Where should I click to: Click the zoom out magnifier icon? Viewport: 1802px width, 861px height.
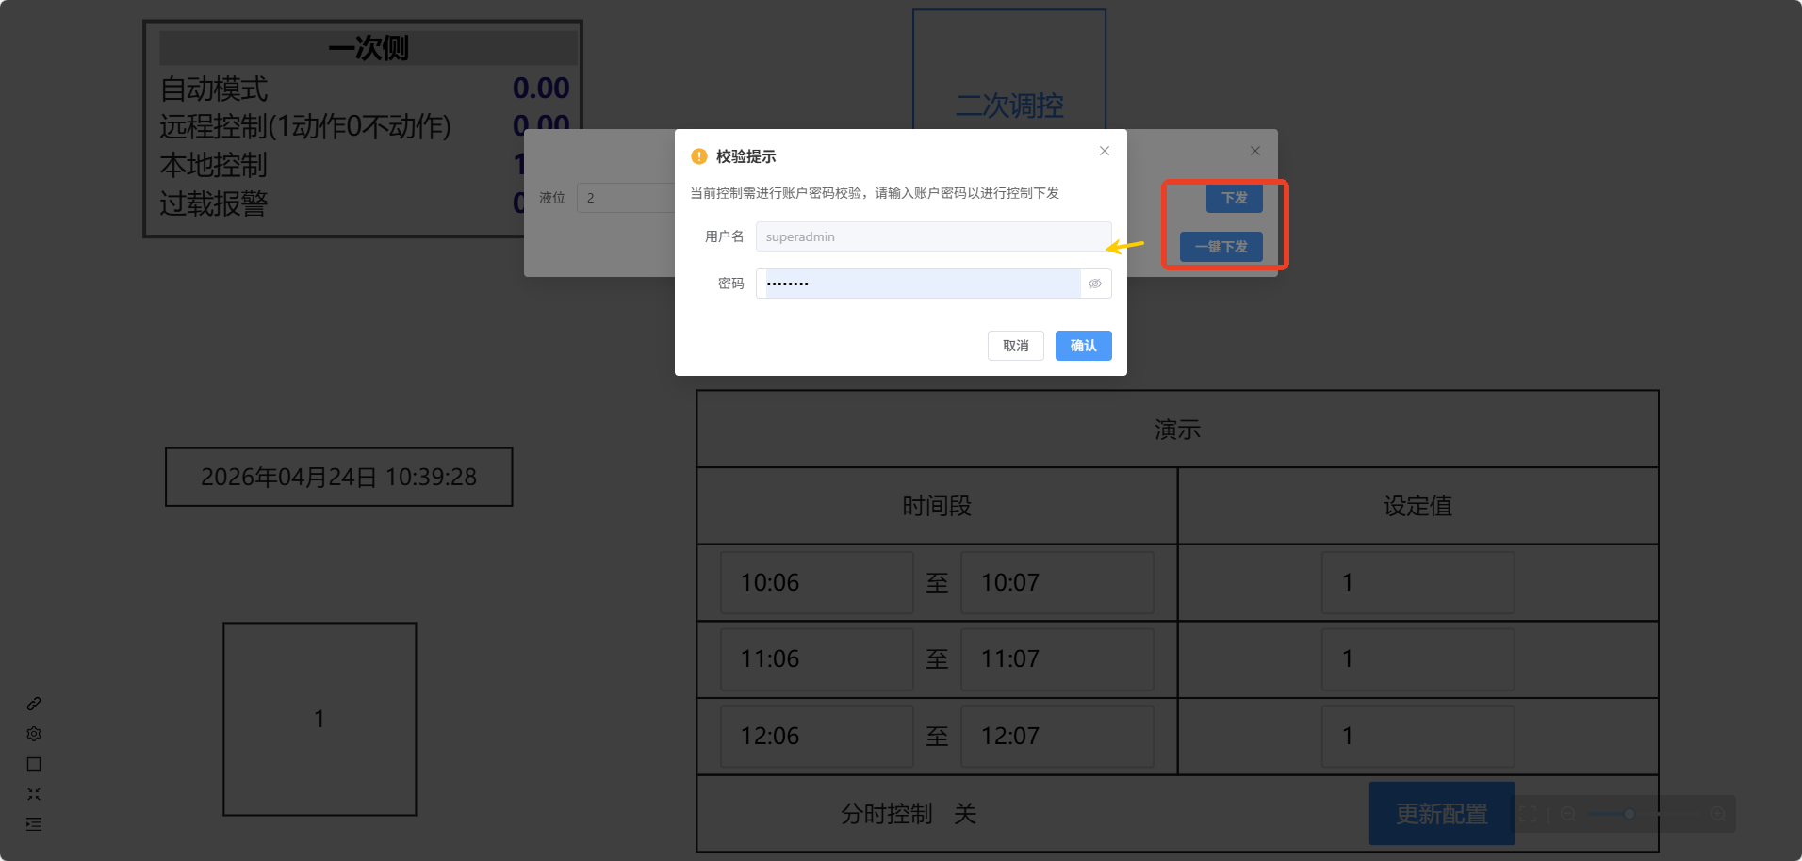point(1568,814)
